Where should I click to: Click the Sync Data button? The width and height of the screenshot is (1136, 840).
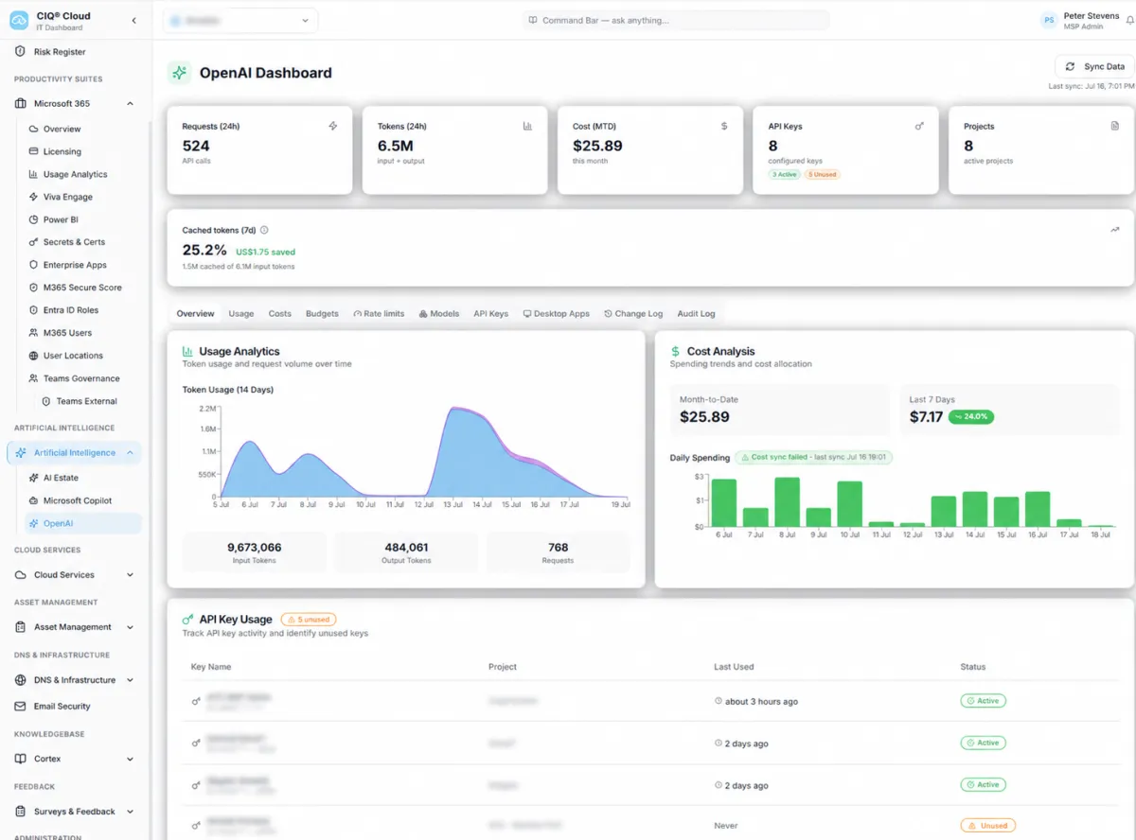click(x=1094, y=66)
